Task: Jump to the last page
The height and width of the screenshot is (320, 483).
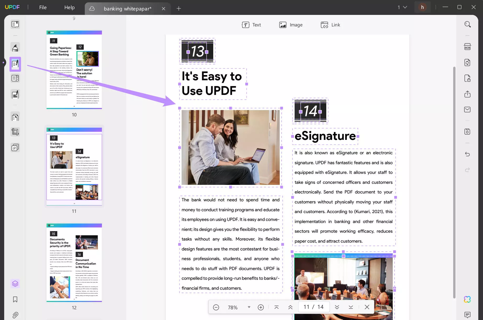Action: pyautogui.click(x=351, y=307)
